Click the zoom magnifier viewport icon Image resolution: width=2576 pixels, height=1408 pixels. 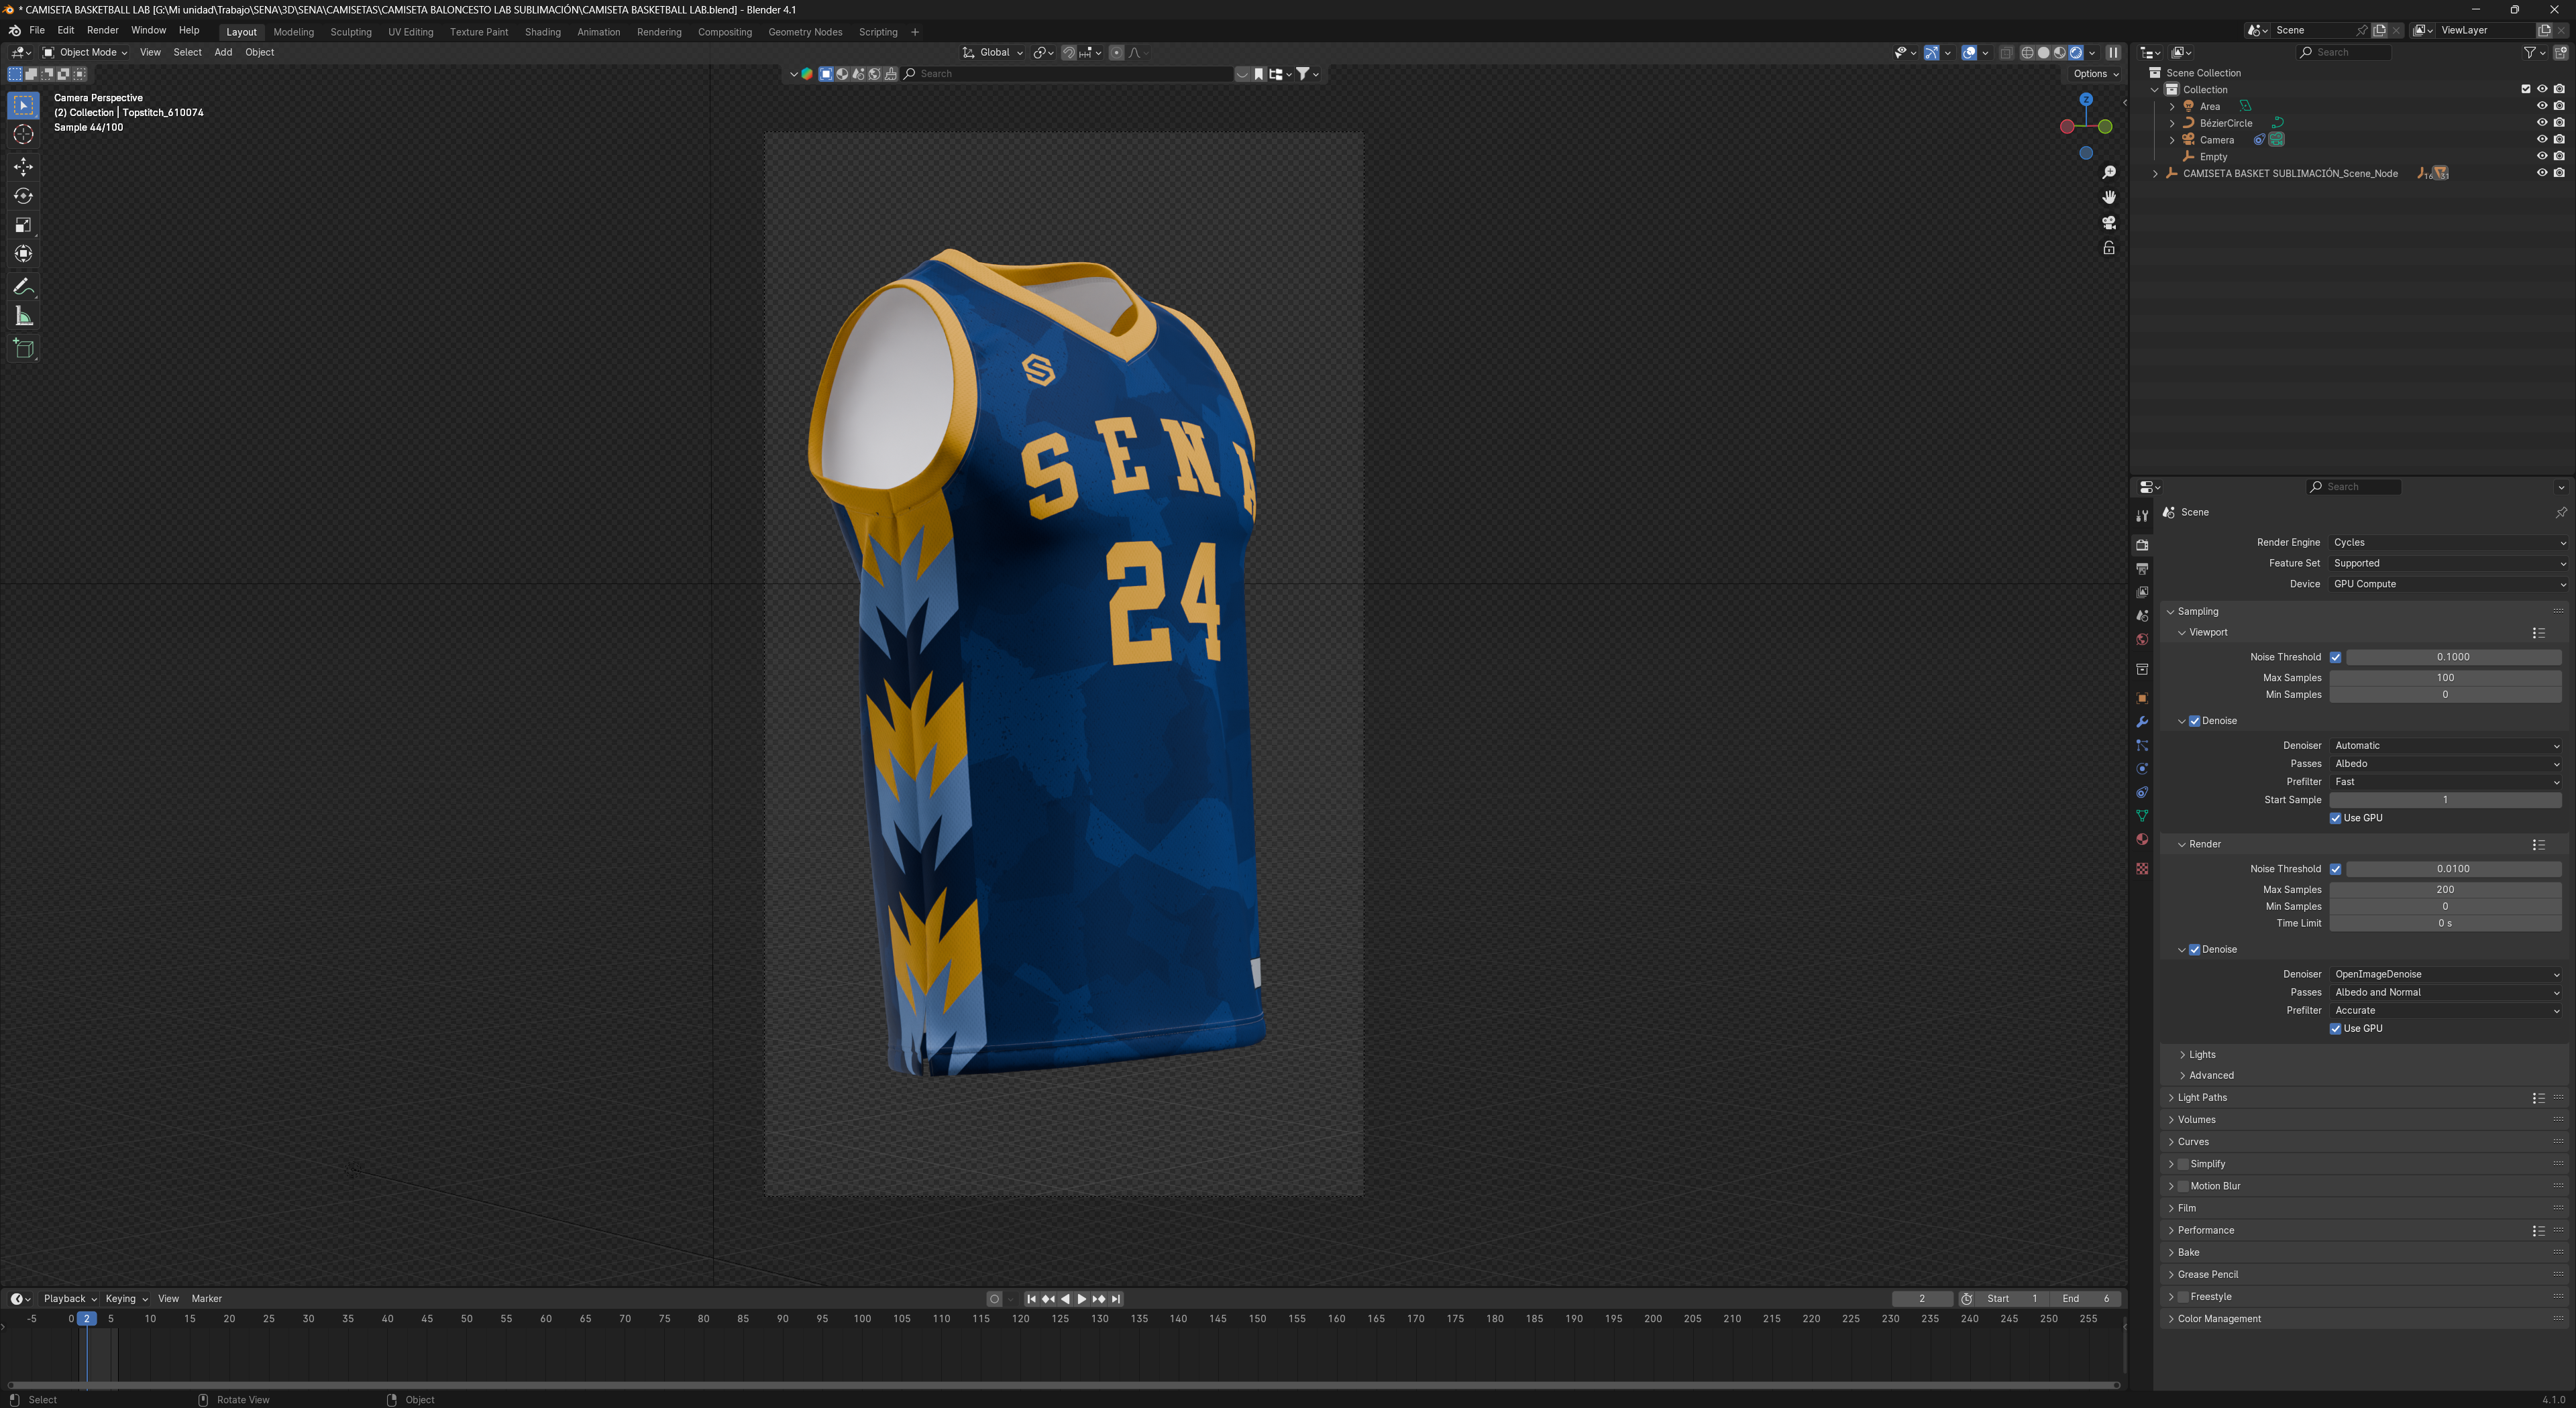2109,173
